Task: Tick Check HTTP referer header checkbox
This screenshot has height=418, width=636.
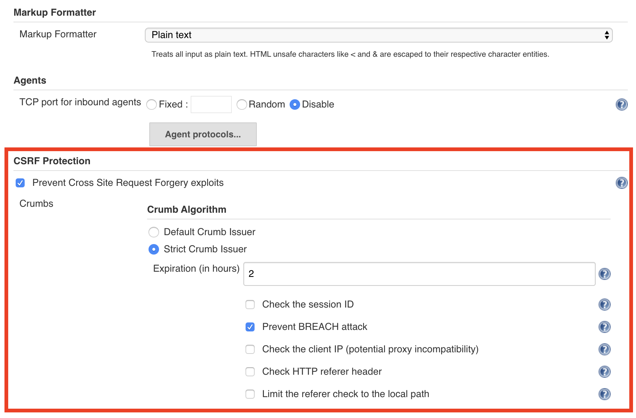Action: click(x=250, y=372)
